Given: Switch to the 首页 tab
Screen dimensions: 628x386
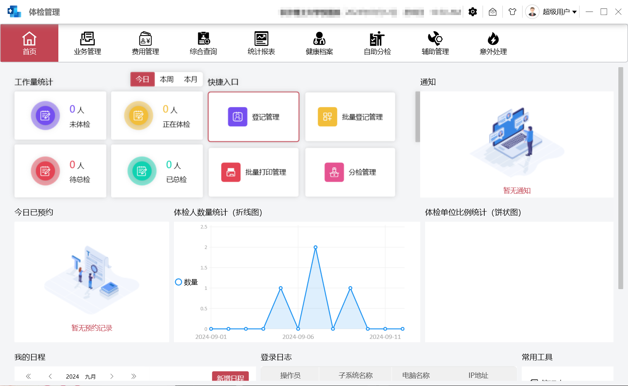Looking at the screenshot, I should click(x=29, y=43).
